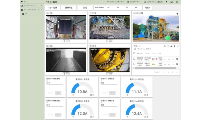Toggle fullscreen mode for the dashboard

tap(177, 2)
